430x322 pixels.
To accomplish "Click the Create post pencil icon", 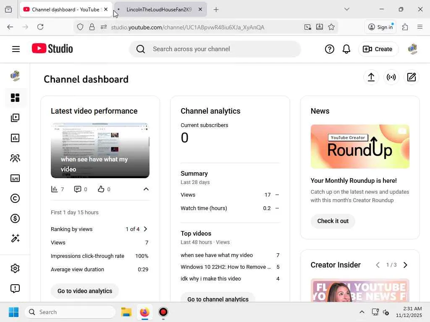I will coord(412,77).
